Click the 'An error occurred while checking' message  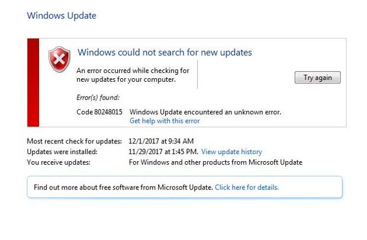pyautogui.click(x=133, y=75)
